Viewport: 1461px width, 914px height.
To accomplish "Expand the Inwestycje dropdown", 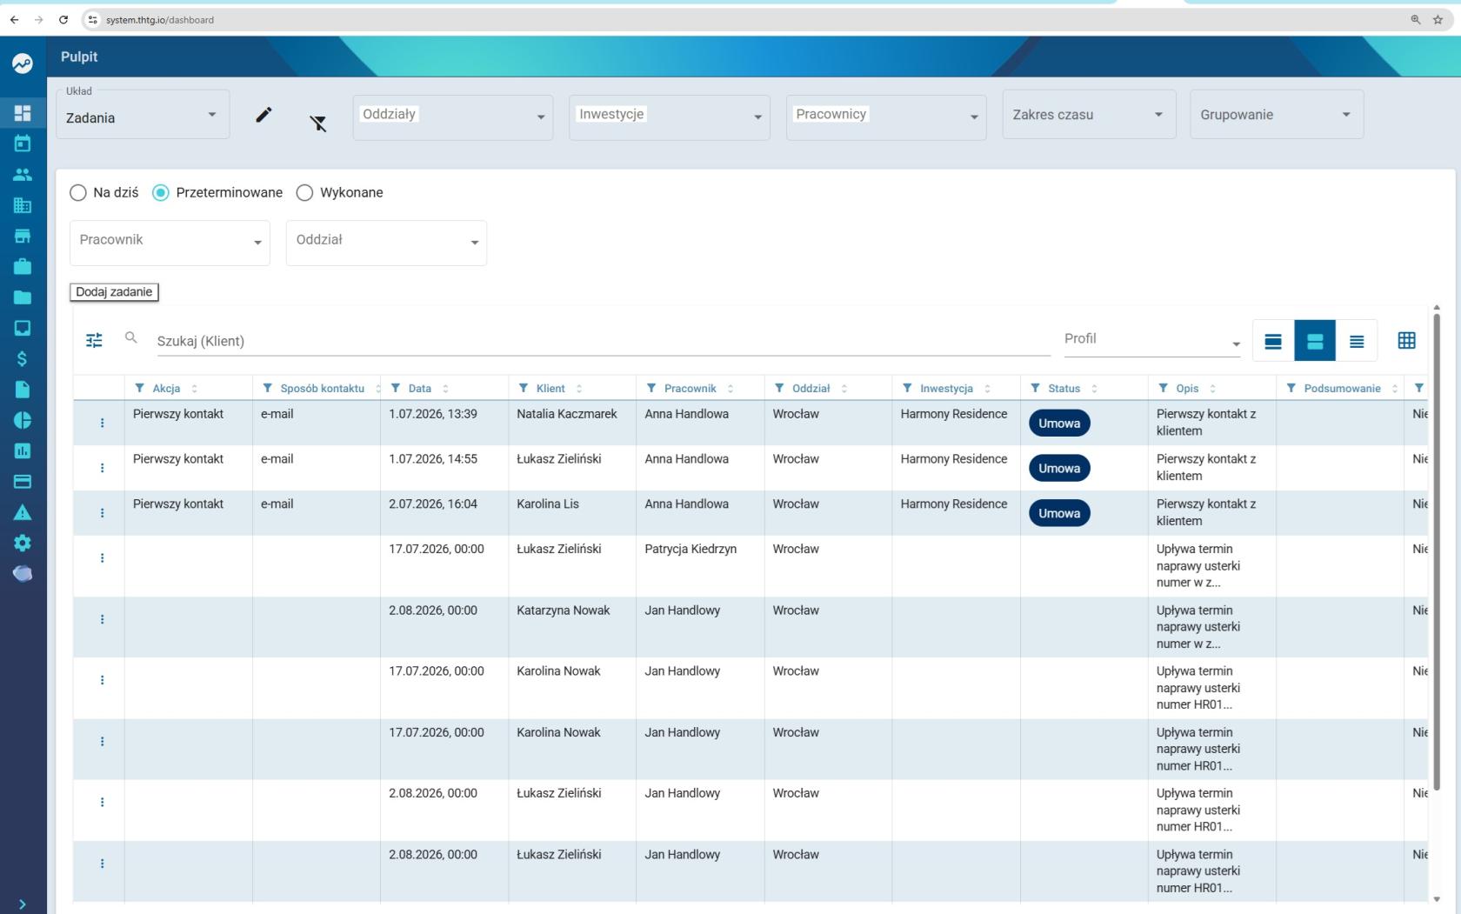I will pos(670,117).
